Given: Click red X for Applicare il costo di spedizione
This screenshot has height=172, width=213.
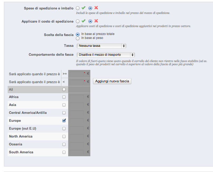Looking at the screenshot, I should [x=96, y=21].
